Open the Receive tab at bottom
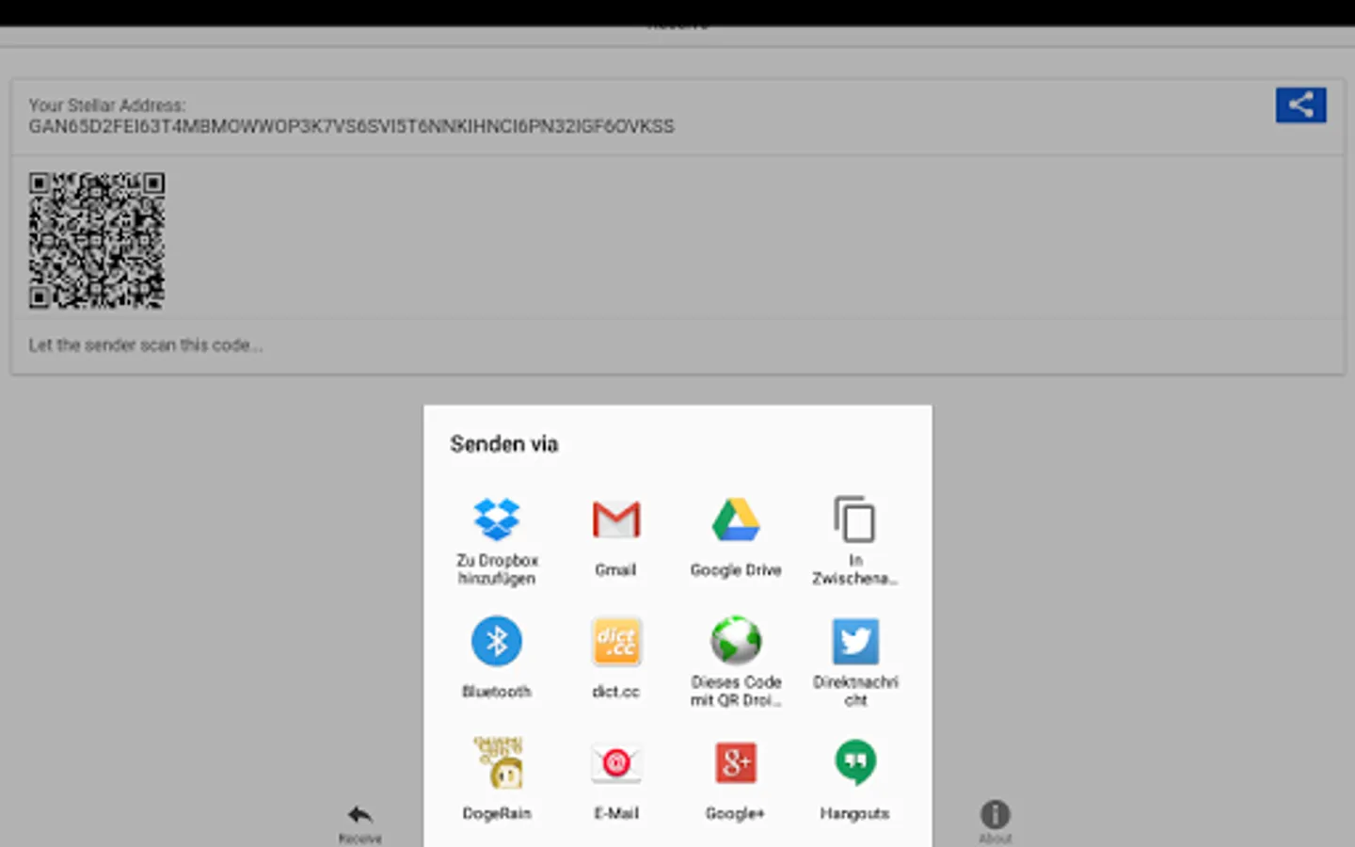 [x=360, y=823]
